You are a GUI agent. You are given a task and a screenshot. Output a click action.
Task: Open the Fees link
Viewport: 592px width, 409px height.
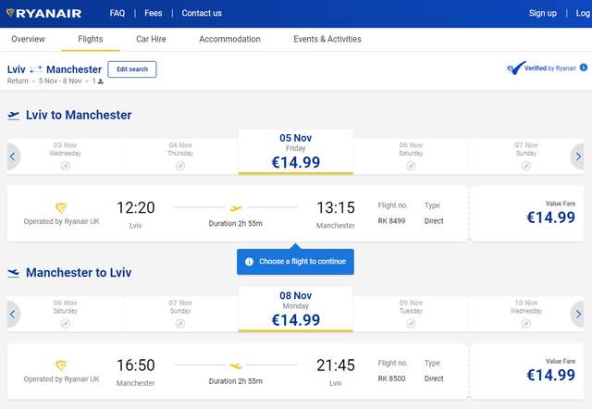(153, 13)
